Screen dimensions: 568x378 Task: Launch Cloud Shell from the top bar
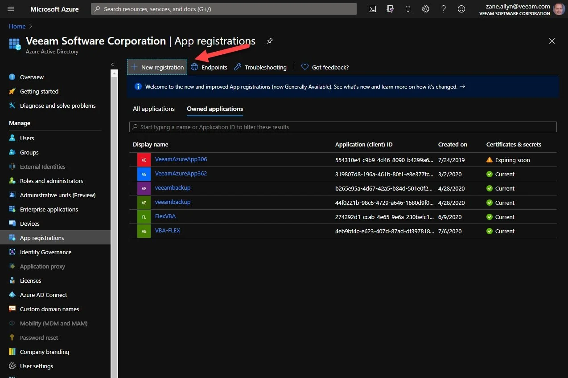(372, 9)
